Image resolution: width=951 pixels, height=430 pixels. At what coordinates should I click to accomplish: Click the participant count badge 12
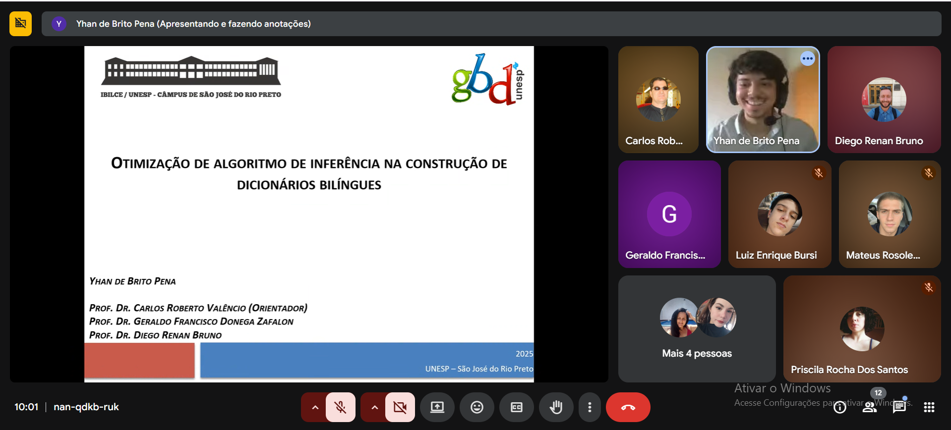[878, 393]
